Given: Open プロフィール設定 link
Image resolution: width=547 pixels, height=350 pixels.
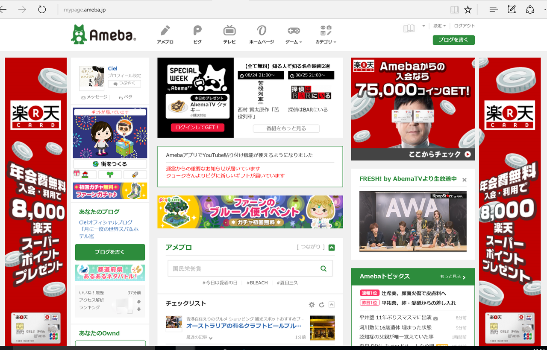Looking at the screenshot, I should 124,76.
